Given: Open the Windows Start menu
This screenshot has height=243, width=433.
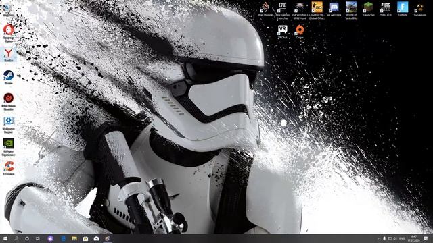Looking at the screenshot, I should (x=5, y=238).
